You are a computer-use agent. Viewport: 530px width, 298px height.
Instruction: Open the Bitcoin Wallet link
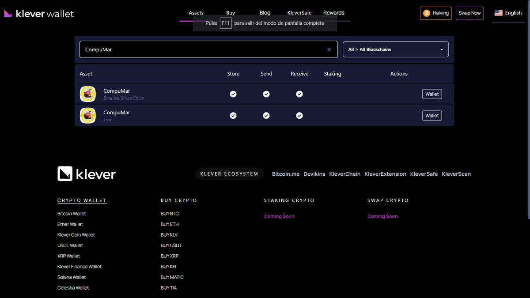[72, 214]
